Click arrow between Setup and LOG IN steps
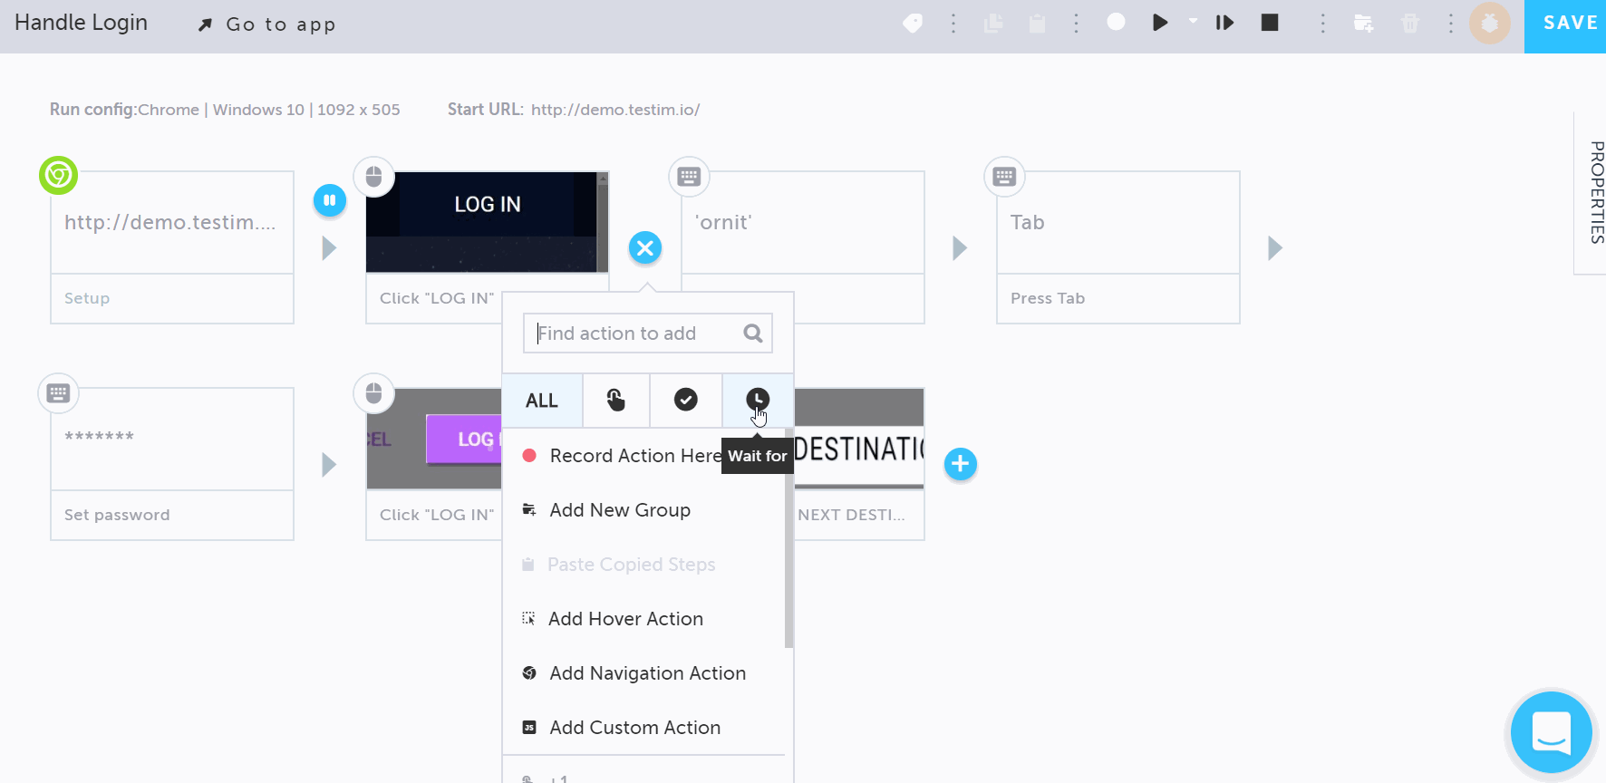This screenshot has height=783, width=1606. [330, 247]
